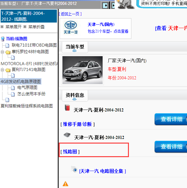Click the 返回上一页 link

pyautogui.click(x=70, y=14)
